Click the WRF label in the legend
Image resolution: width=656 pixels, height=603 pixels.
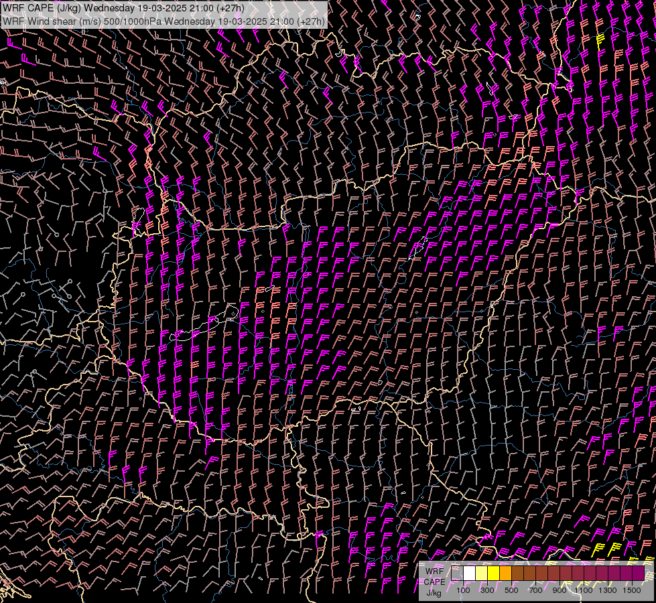click(x=435, y=572)
